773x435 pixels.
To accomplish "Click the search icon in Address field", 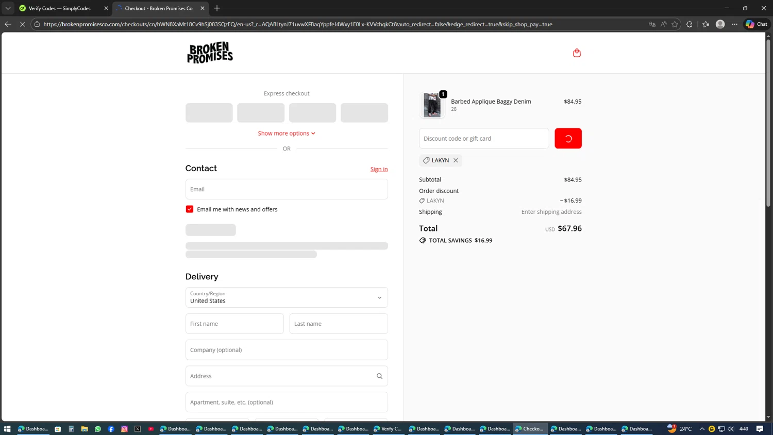I will (379, 376).
